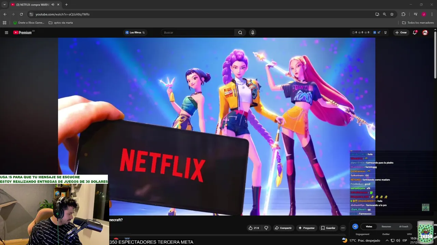Viewport: 437px width, 245px height.
Task: Dislike the video
Action: pos(266,228)
